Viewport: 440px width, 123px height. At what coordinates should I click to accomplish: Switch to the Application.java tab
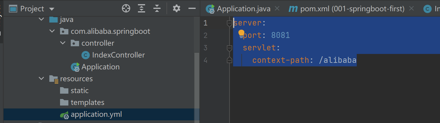pos(243,9)
